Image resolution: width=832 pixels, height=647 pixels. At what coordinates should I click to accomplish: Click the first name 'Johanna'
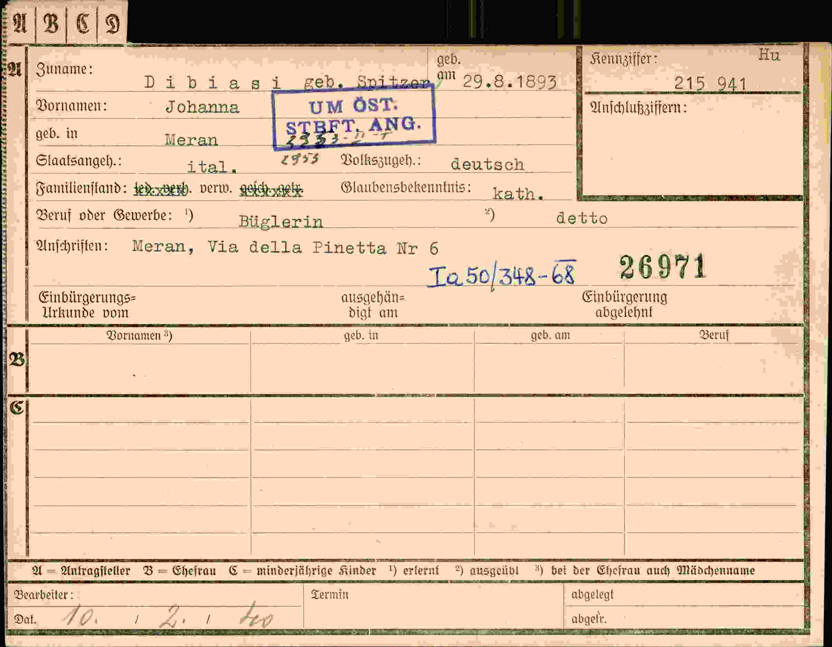202,107
